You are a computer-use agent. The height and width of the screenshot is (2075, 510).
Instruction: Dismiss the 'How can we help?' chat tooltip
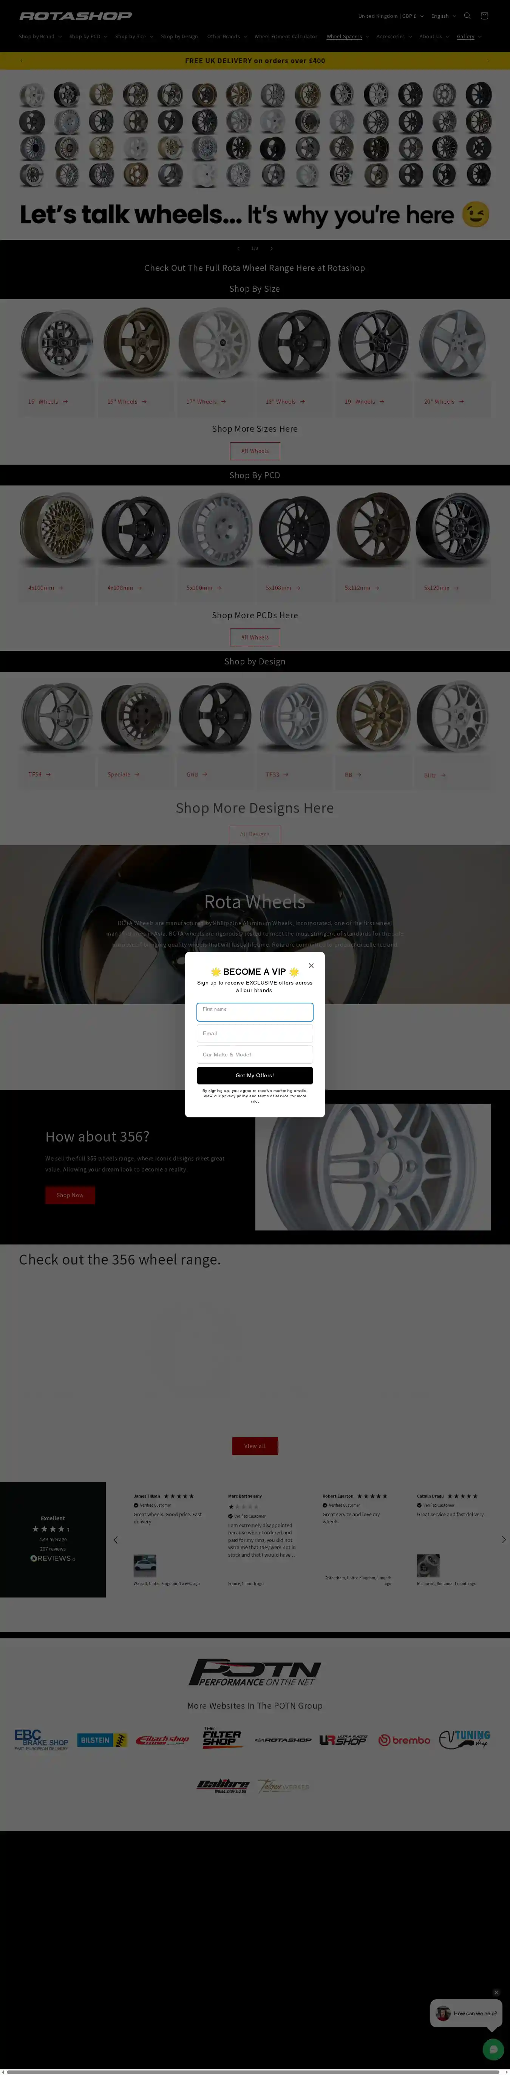(496, 1992)
